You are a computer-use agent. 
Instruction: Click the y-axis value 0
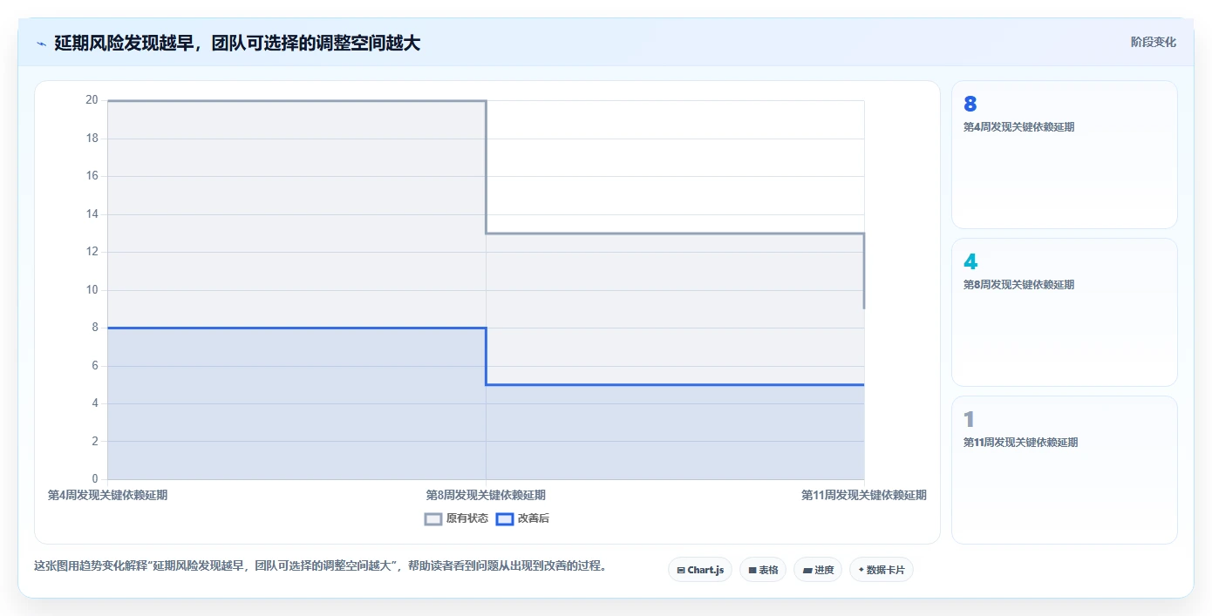[95, 479]
